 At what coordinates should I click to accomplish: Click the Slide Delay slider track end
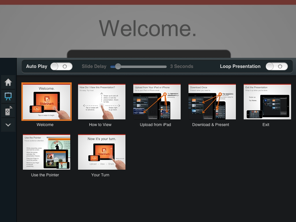165,66
